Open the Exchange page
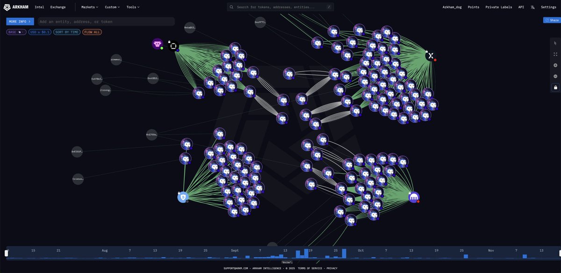561x273 pixels. 58,7
